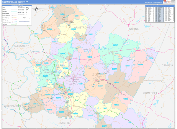The height and width of the screenshot is (129, 177).
Task: Click ZIP code 15944 label
Action: [140, 64]
